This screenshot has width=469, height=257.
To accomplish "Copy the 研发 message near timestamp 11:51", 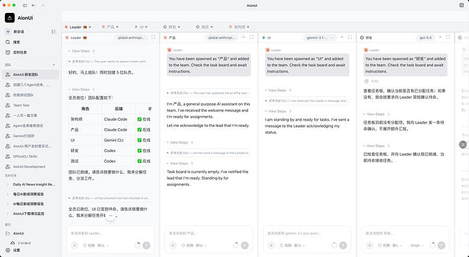I will point(366,81).
